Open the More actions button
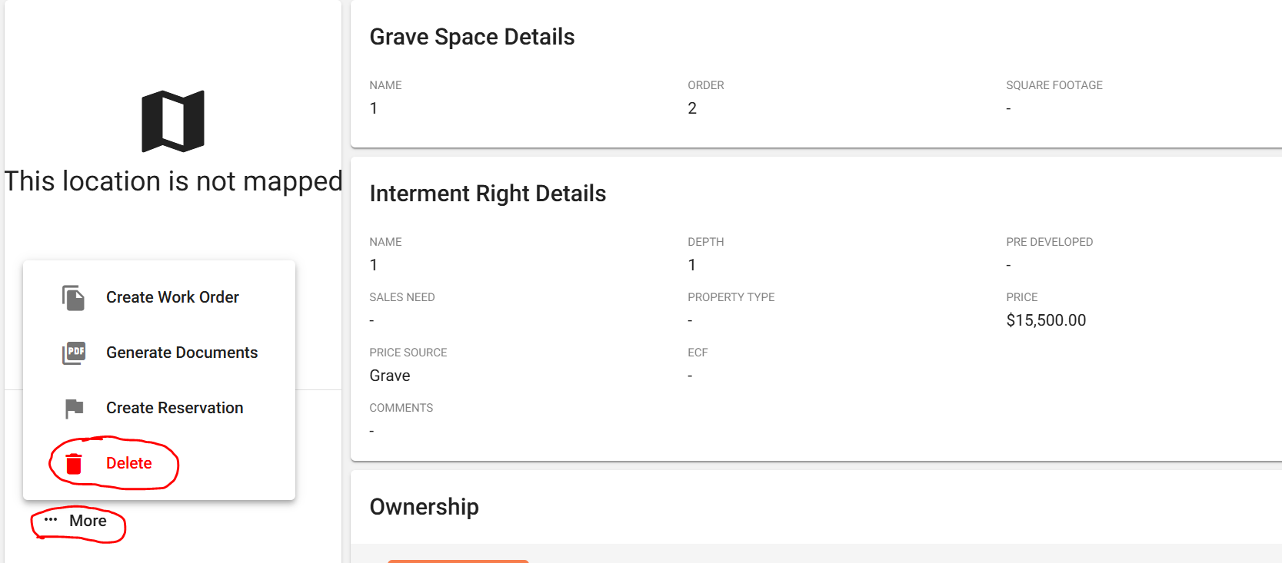The height and width of the screenshot is (563, 1282). pos(75,521)
